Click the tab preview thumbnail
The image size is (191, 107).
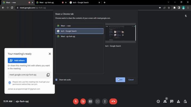[x=121, y=33]
